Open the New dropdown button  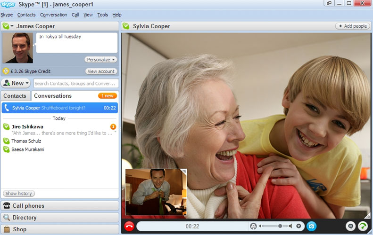(x=16, y=83)
